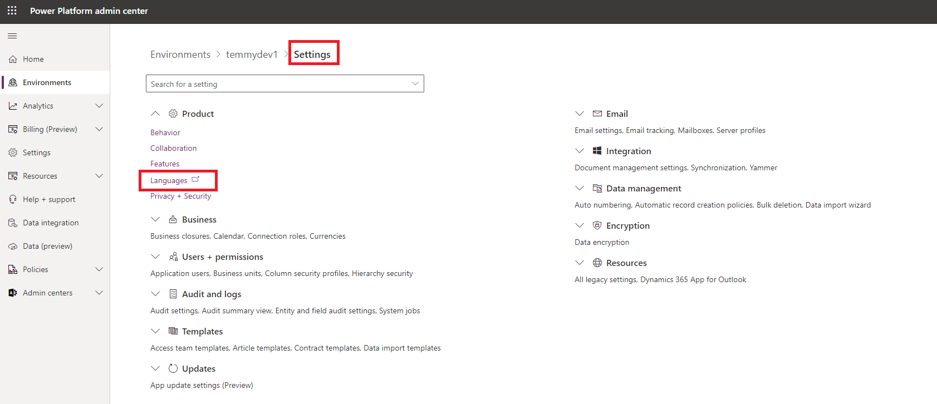Viewport: 937px width, 404px height.
Task: Open Settings in the left sidebar
Action: pyautogui.click(x=55, y=152)
